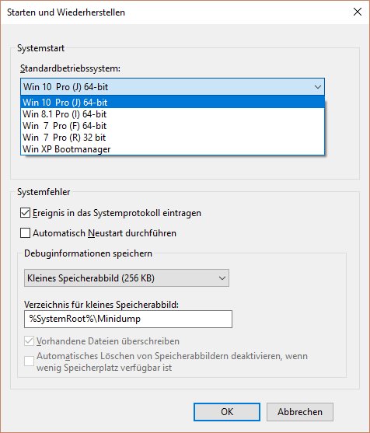The width and height of the screenshot is (370, 433).
Task: Check Automatisches Löschen von Speicherabbildern deaktivieren
Action: pos(29,361)
